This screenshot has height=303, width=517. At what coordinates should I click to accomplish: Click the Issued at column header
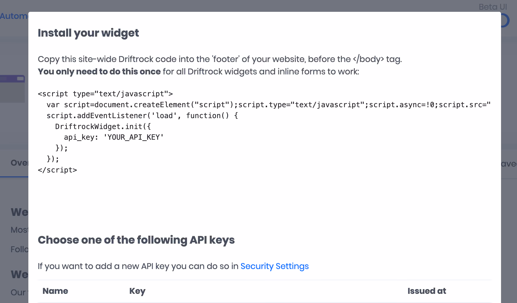click(x=427, y=291)
